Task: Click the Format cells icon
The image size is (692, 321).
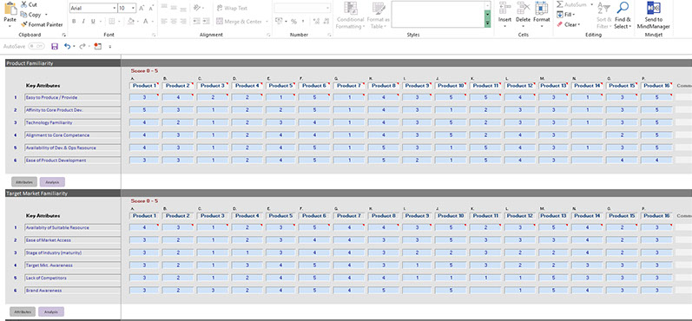Action: point(542,8)
